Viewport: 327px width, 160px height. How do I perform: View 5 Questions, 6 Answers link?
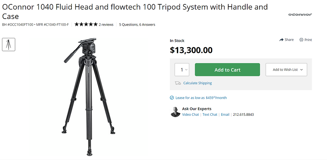pos(137,25)
